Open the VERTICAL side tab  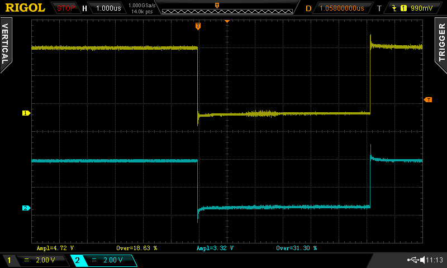[6, 44]
